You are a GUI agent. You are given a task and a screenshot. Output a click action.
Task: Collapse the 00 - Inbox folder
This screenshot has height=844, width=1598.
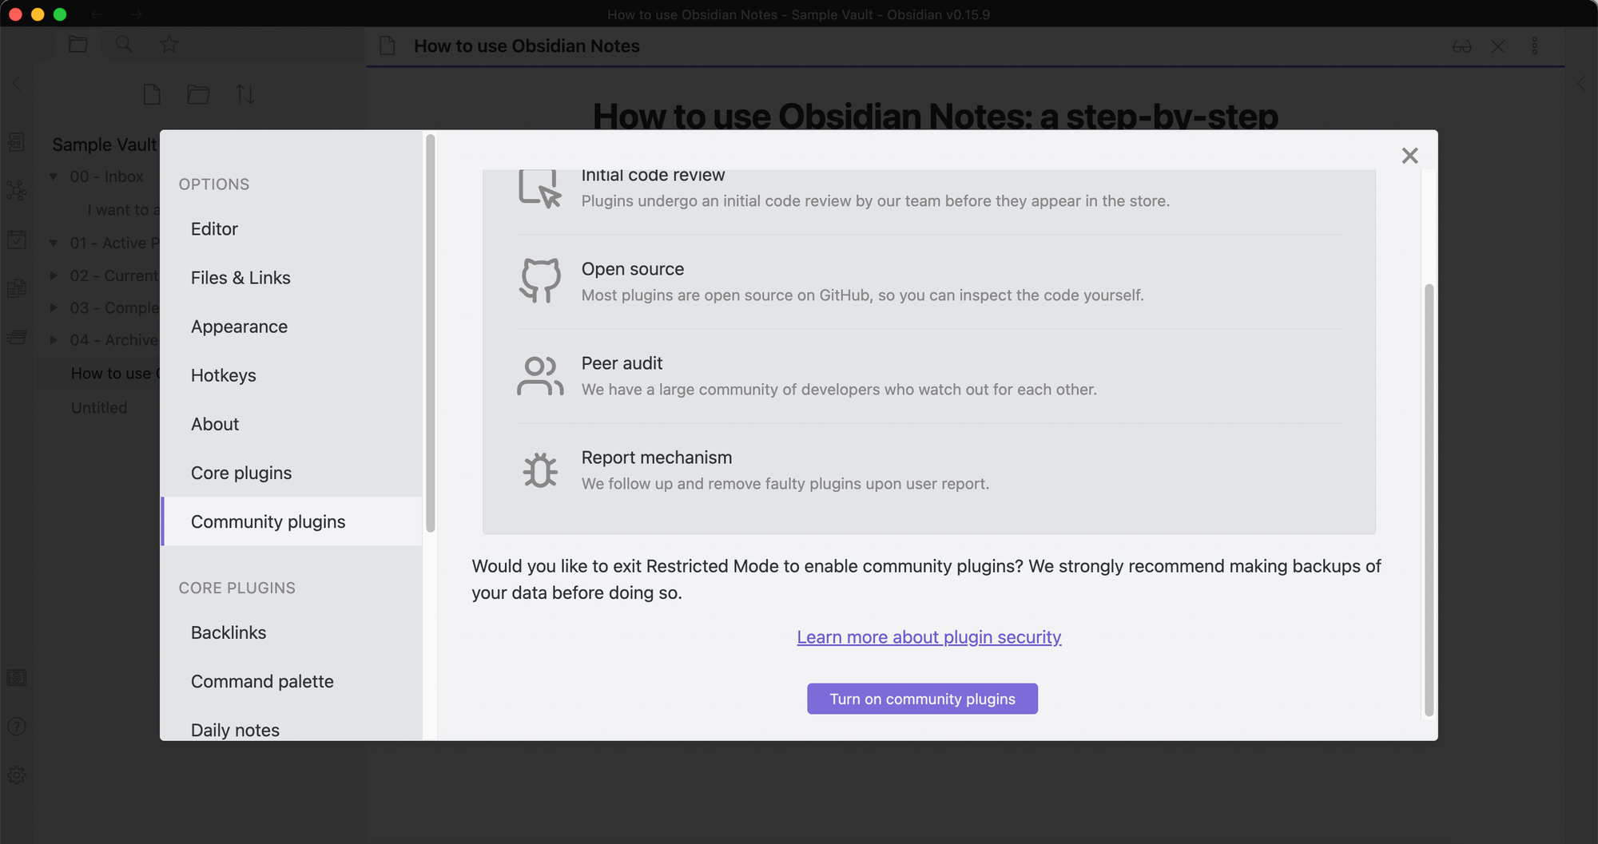click(x=54, y=176)
